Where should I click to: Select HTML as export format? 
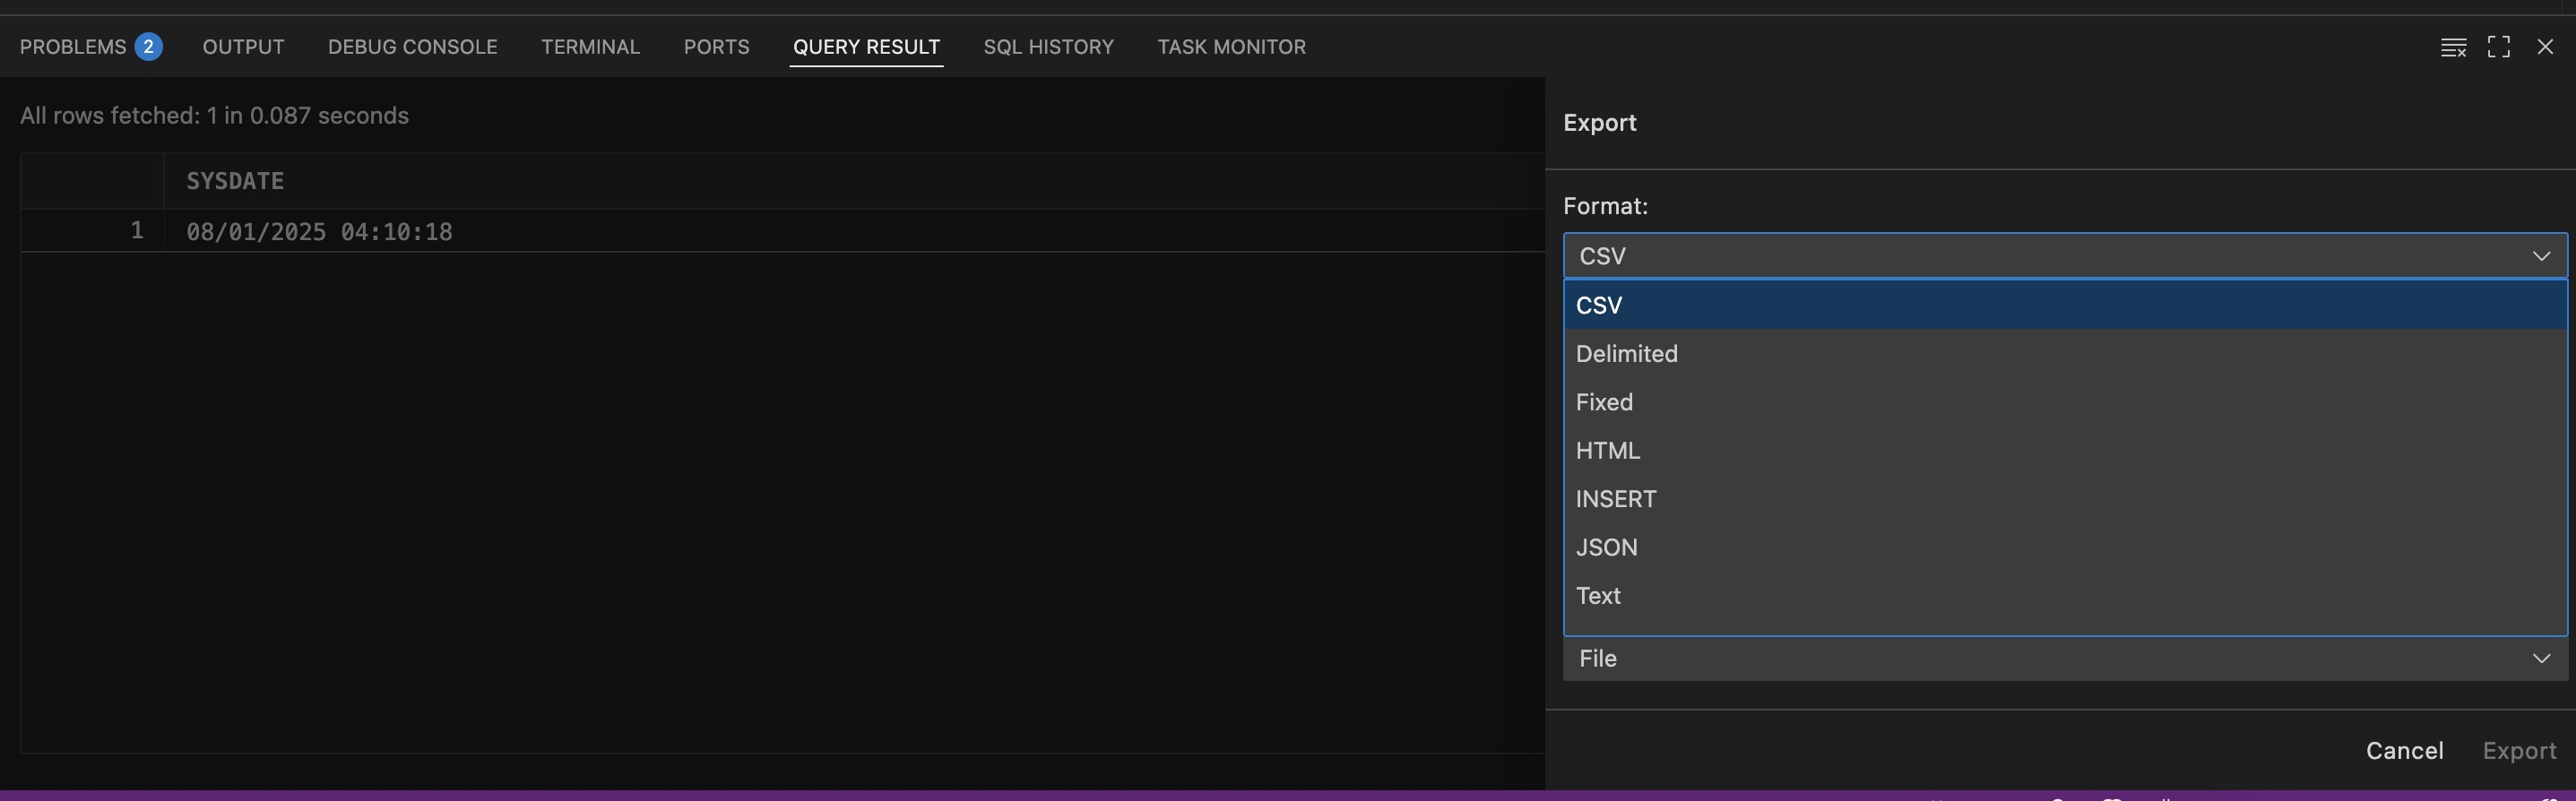[x=2065, y=450]
